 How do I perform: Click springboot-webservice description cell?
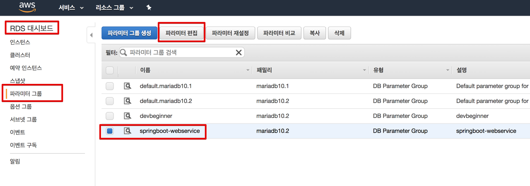click(486, 131)
